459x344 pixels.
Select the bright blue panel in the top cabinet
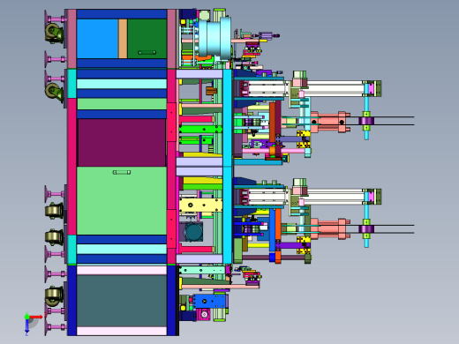click(x=97, y=39)
